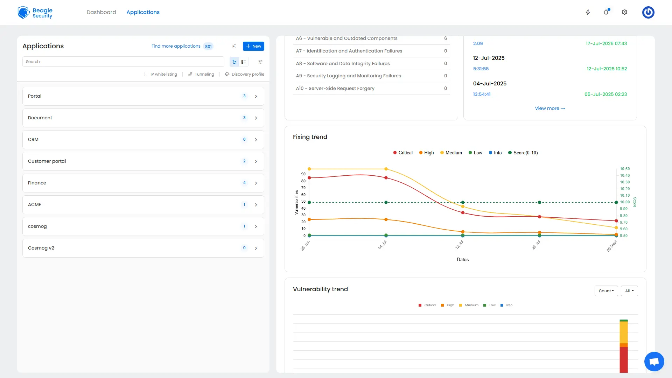
Task: Open the Count dropdown
Action: tap(606, 291)
